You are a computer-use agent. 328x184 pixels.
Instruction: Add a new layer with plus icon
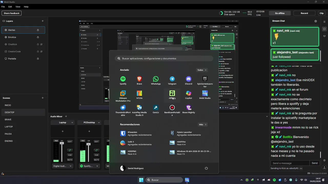pos(43,21)
